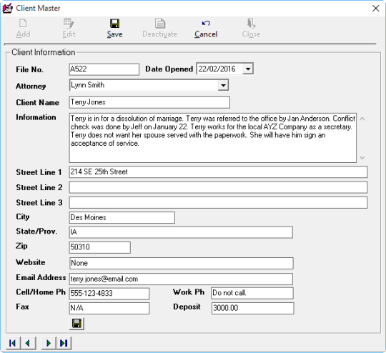Viewport: 386px width, 353px height.
Task: Go to the previous client record
Action: click(x=28, y=343)
